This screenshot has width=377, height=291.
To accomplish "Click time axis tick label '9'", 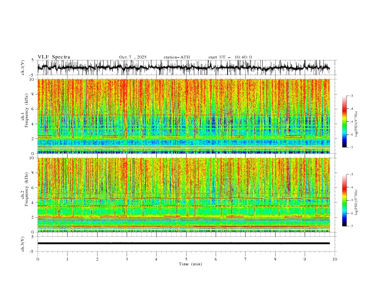I will click(305, 259).
